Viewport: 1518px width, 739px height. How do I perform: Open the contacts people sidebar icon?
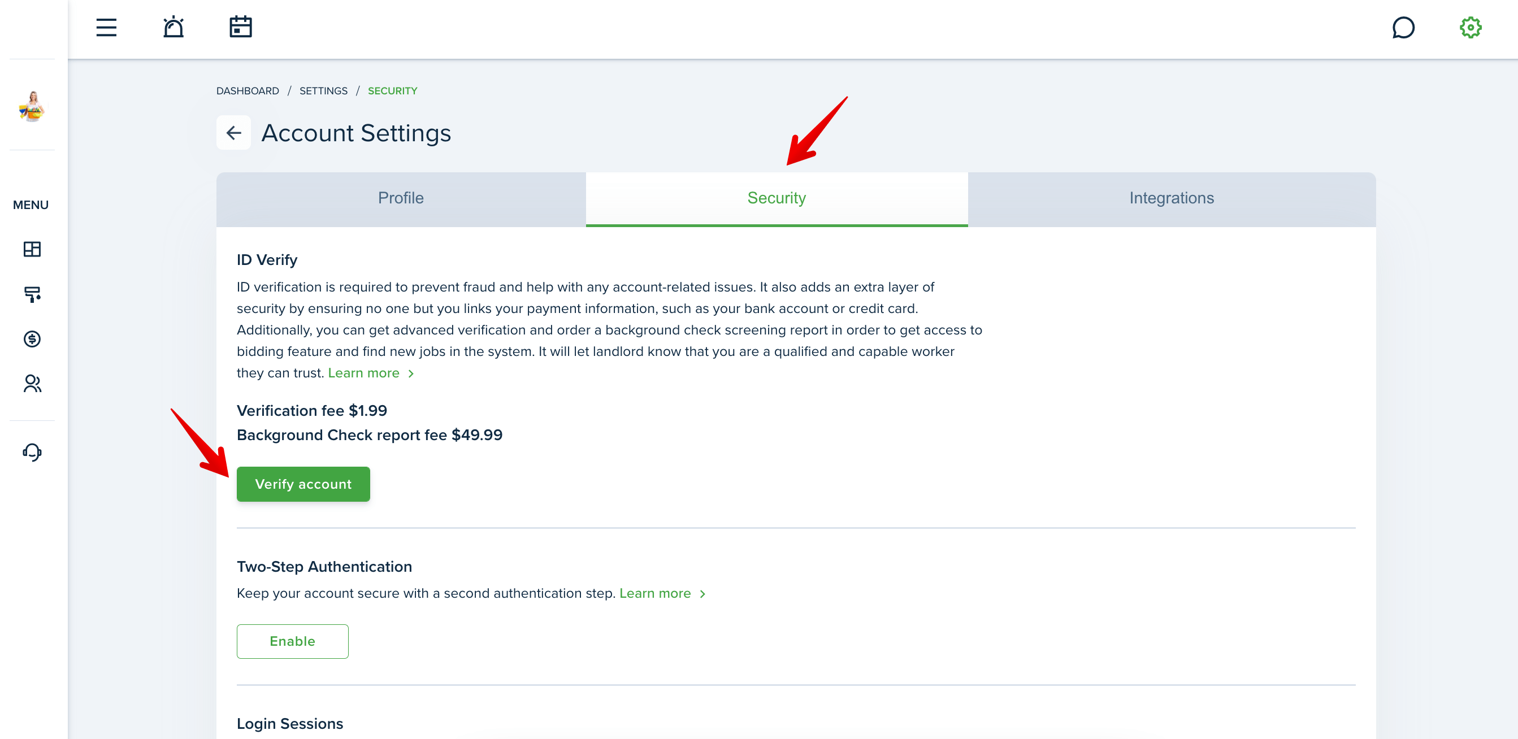32,384
